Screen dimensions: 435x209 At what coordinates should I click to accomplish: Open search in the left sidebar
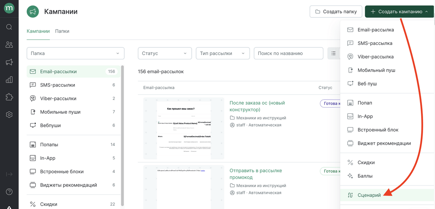pos(9,27)
